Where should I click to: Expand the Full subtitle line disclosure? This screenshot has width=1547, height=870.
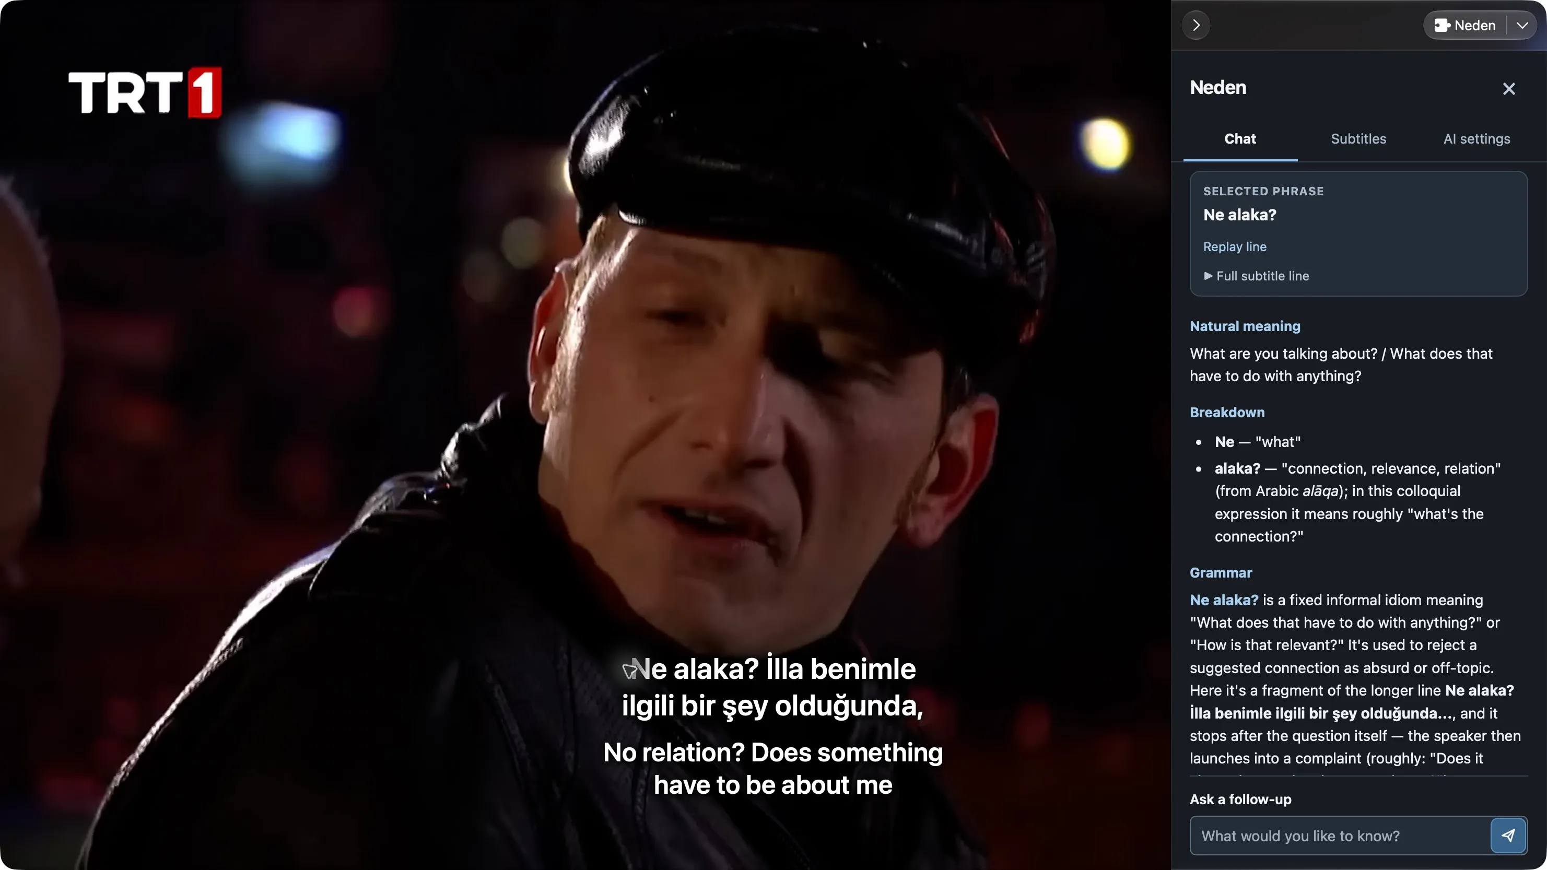[x=1256, y=276]
